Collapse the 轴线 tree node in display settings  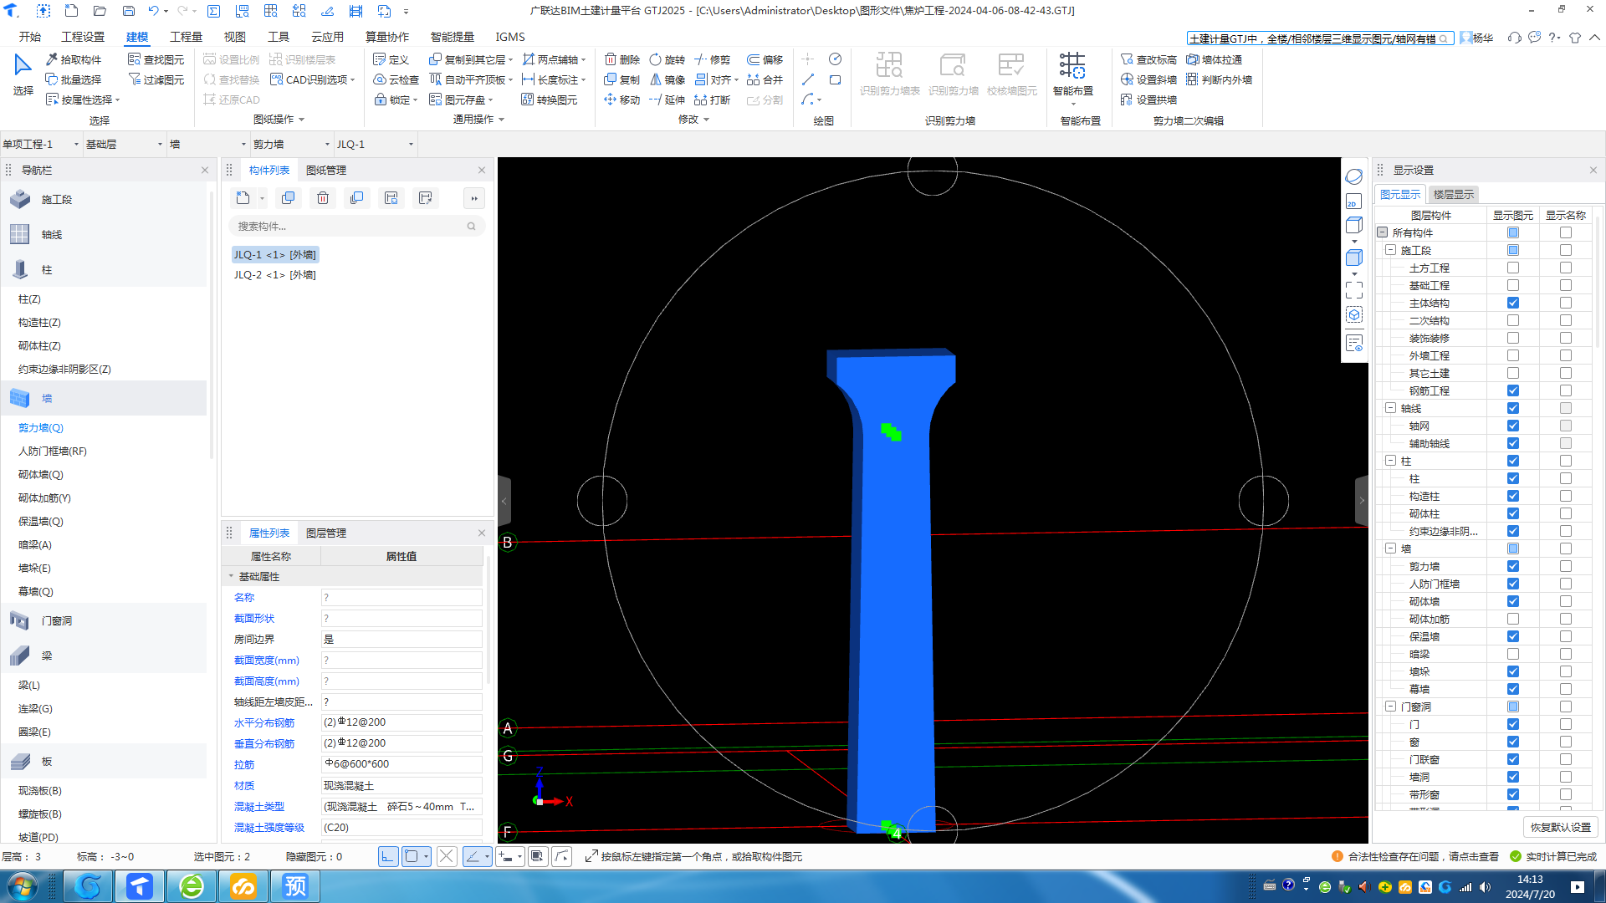click(x=1390, y=408)
